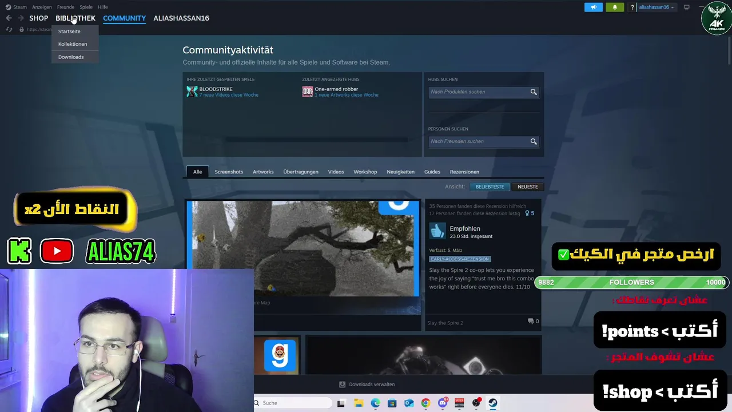Go to the SHOP section
Viewport: 732px width, 412px height.
coord(39,18)
